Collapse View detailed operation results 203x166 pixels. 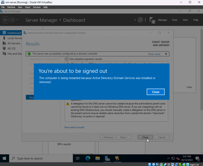(x=67, y=59)
